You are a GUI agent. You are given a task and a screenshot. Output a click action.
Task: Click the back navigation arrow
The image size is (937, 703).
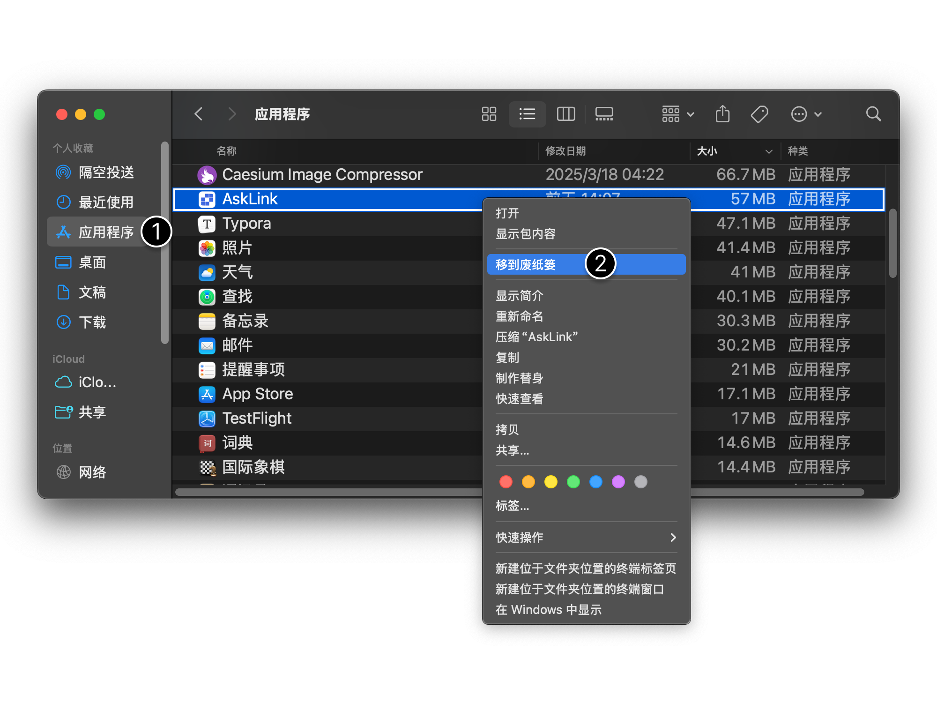click(198, 114)
